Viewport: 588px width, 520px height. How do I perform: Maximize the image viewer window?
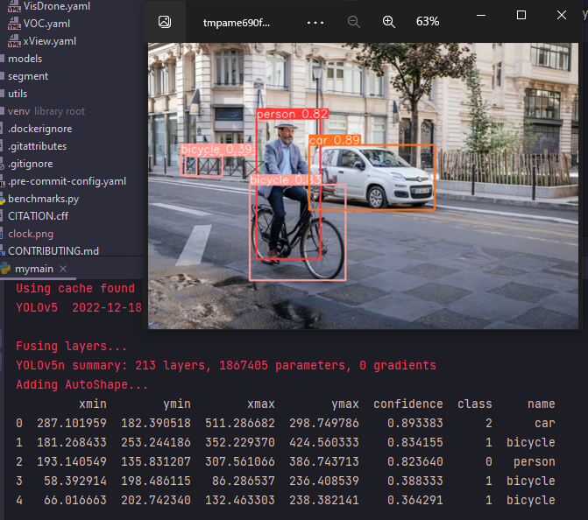pyautogui.click(x=521, y=15)
